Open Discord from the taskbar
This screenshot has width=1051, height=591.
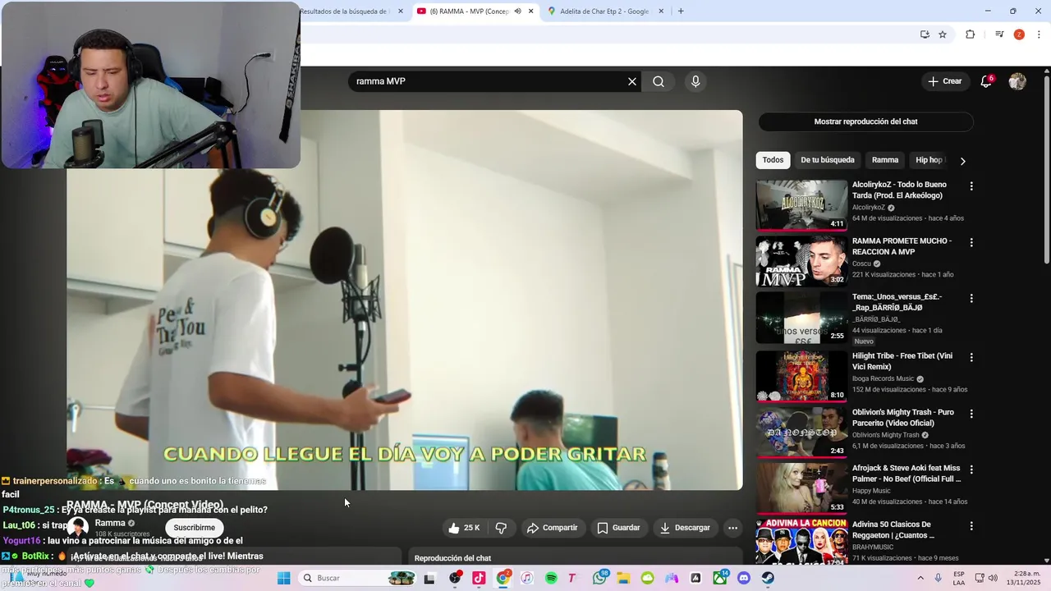pos(744,578)
